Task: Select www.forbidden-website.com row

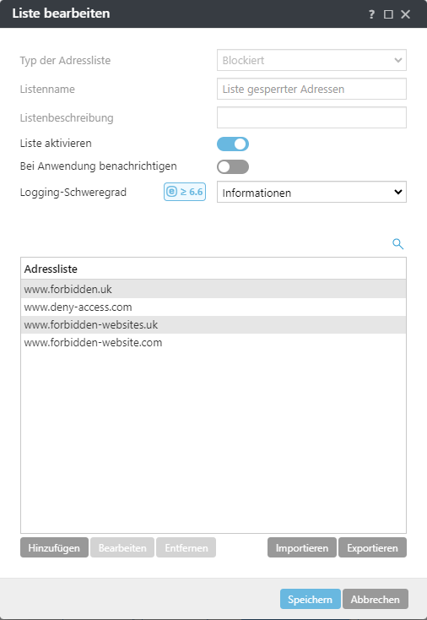Action: point(213,342)
